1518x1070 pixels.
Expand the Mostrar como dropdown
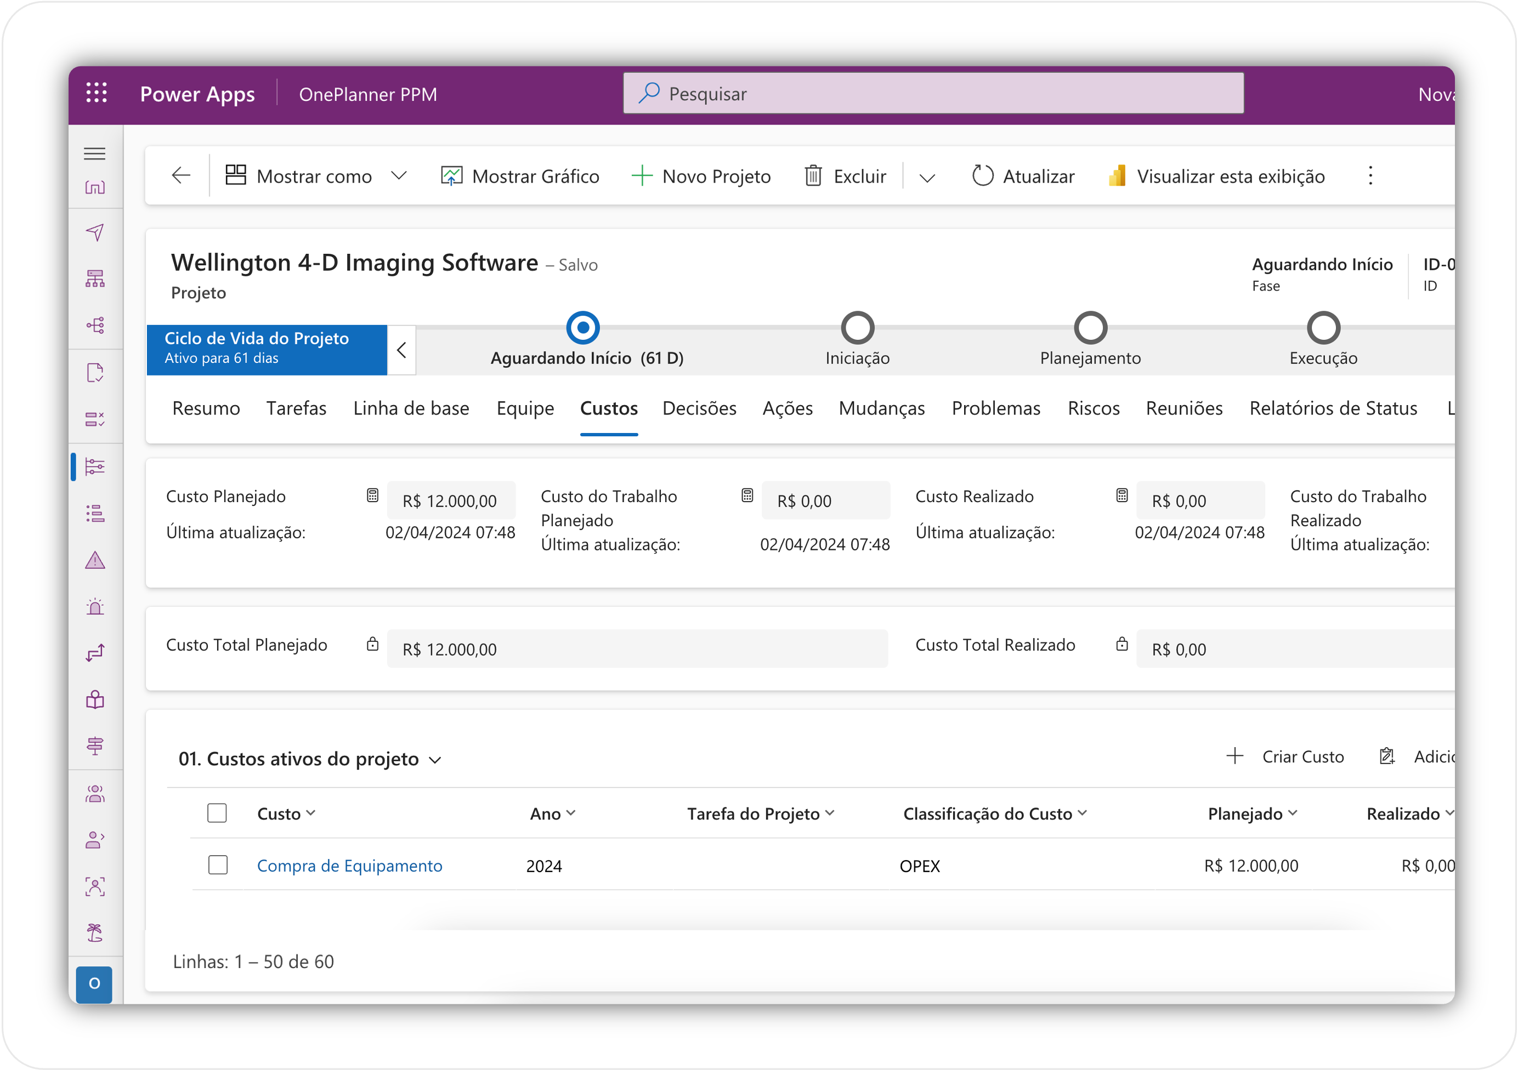click(x=398, y=177)
